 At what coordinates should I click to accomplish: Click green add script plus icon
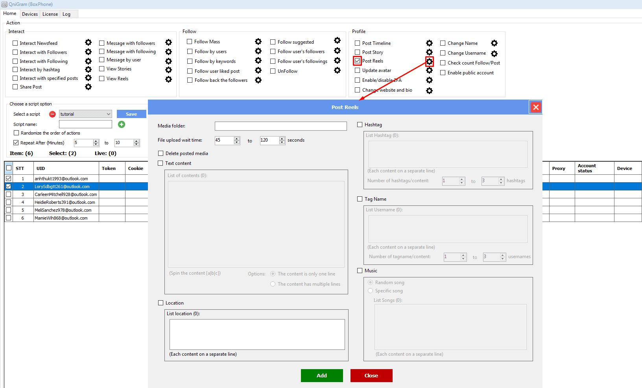point(122,124)
